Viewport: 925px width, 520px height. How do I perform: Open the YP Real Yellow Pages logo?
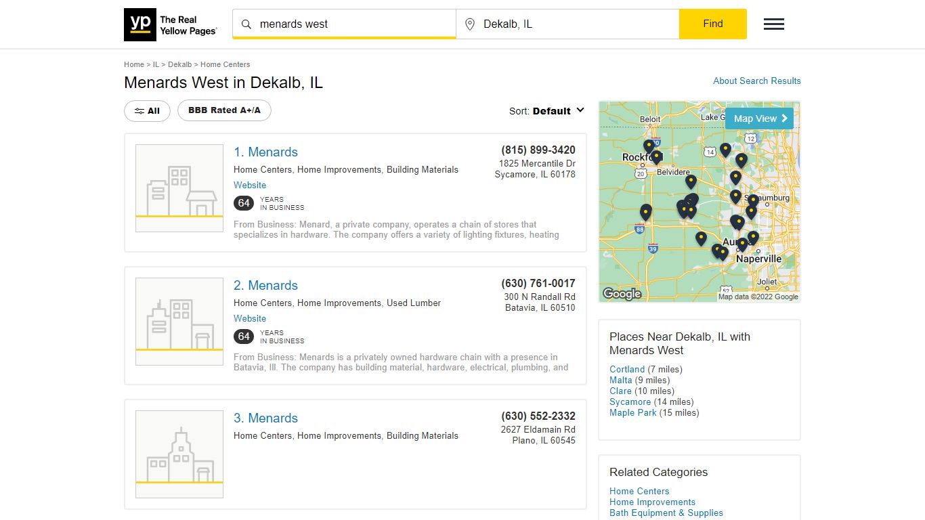171,25
